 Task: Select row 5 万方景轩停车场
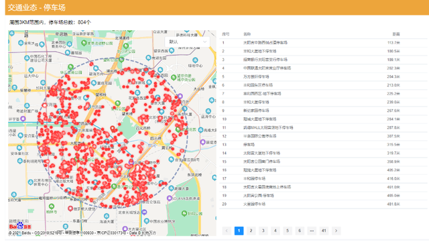coord(323,76)
